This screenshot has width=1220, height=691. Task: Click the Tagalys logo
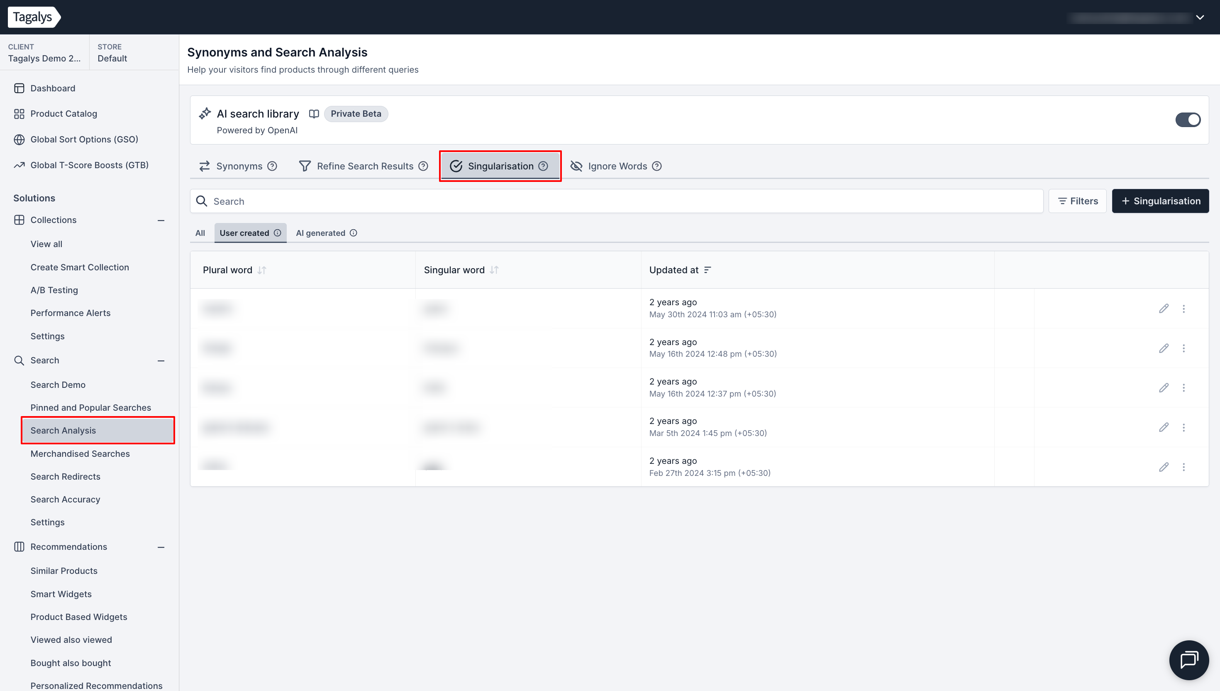pos(33,17)
